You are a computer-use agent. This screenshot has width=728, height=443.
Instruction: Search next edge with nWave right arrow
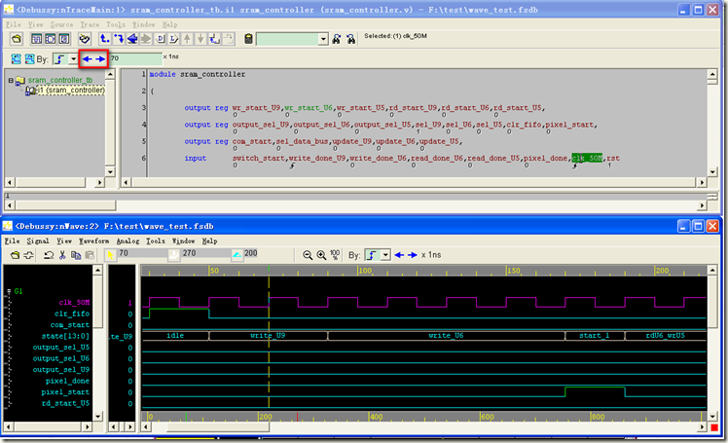413,255
